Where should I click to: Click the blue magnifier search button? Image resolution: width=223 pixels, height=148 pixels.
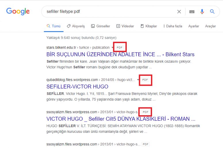(x=212, y=12)
